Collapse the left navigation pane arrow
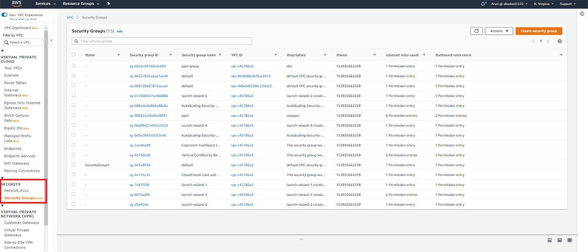This screenshot has width=588, height=252. (51, 40)
